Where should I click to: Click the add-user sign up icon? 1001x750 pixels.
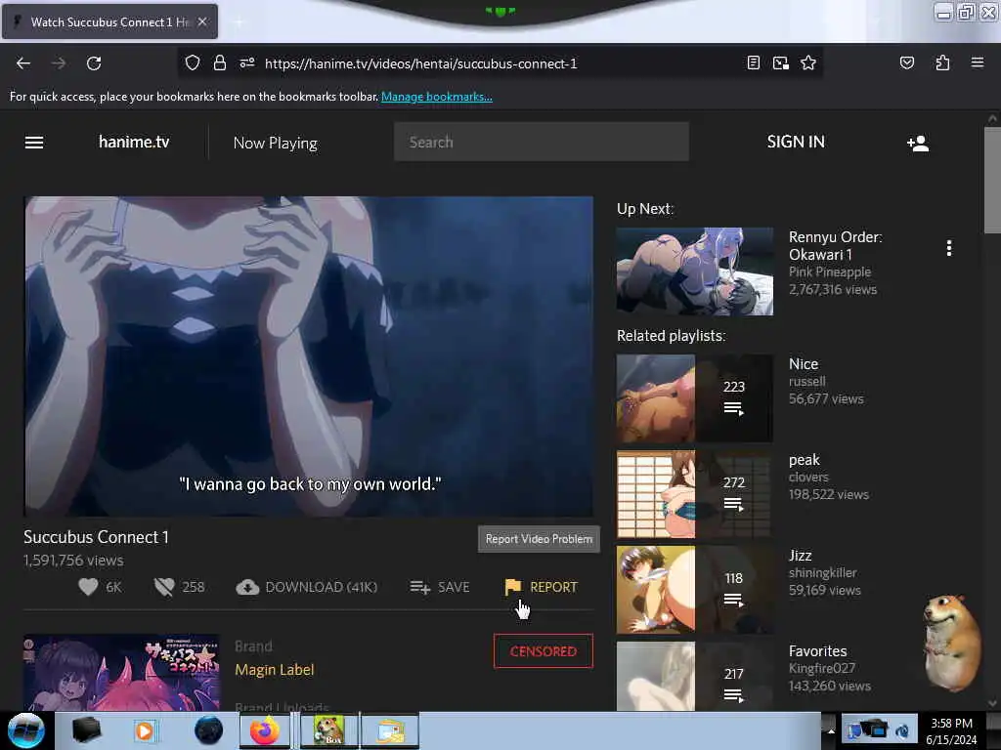click(x=917, y=143)
